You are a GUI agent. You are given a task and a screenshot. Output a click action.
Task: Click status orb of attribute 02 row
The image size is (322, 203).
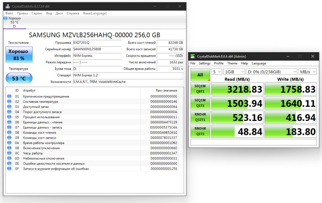click(9, 101)
